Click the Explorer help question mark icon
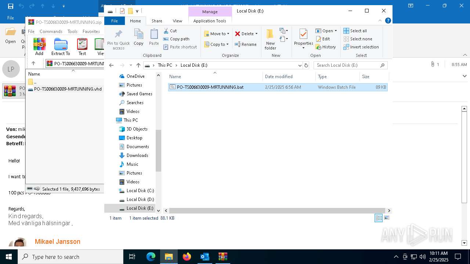470x264 pixels. [388, 21]
